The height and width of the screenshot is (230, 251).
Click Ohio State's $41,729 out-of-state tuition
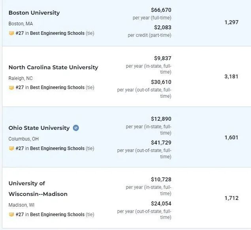pyautogui.click(x=161, y=143)
